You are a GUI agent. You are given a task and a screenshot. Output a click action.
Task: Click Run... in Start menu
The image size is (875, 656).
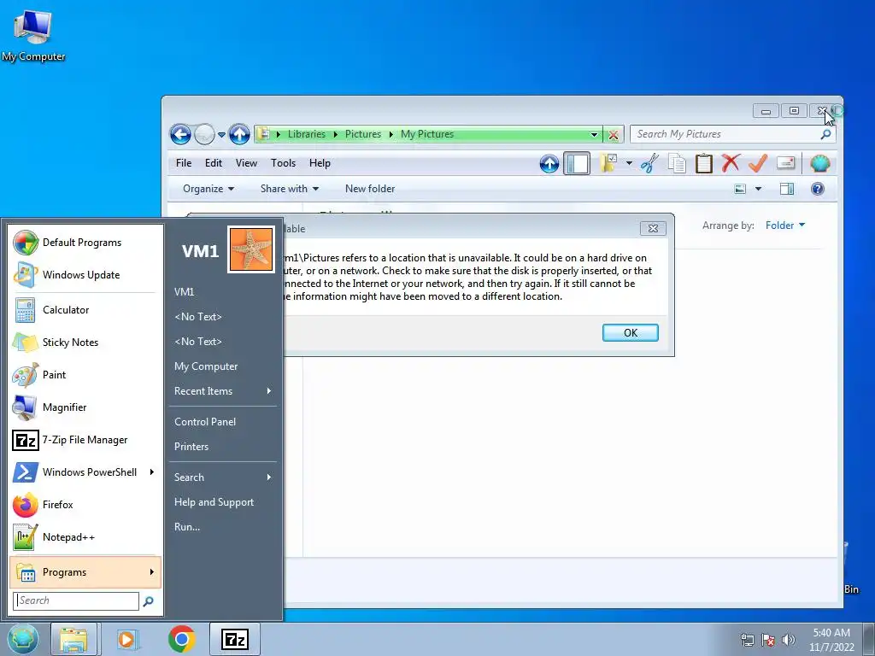223,526
